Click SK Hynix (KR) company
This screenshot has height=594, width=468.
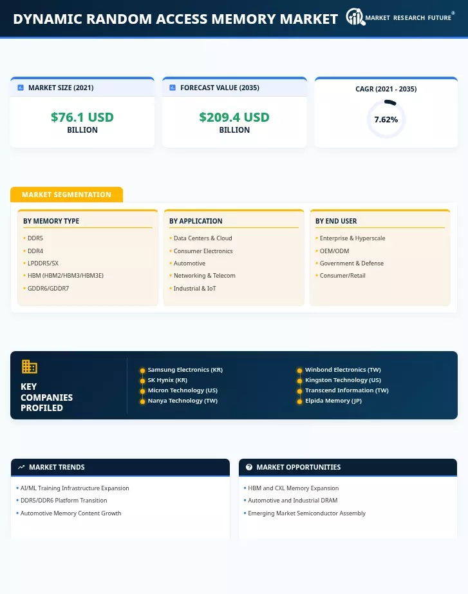point(167,379)
